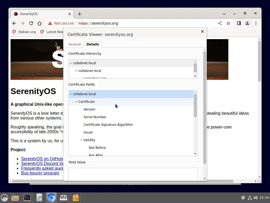This screenshot has height=203, width=270.
Task: Select the Details tab
Action: (x=93, y=44)
